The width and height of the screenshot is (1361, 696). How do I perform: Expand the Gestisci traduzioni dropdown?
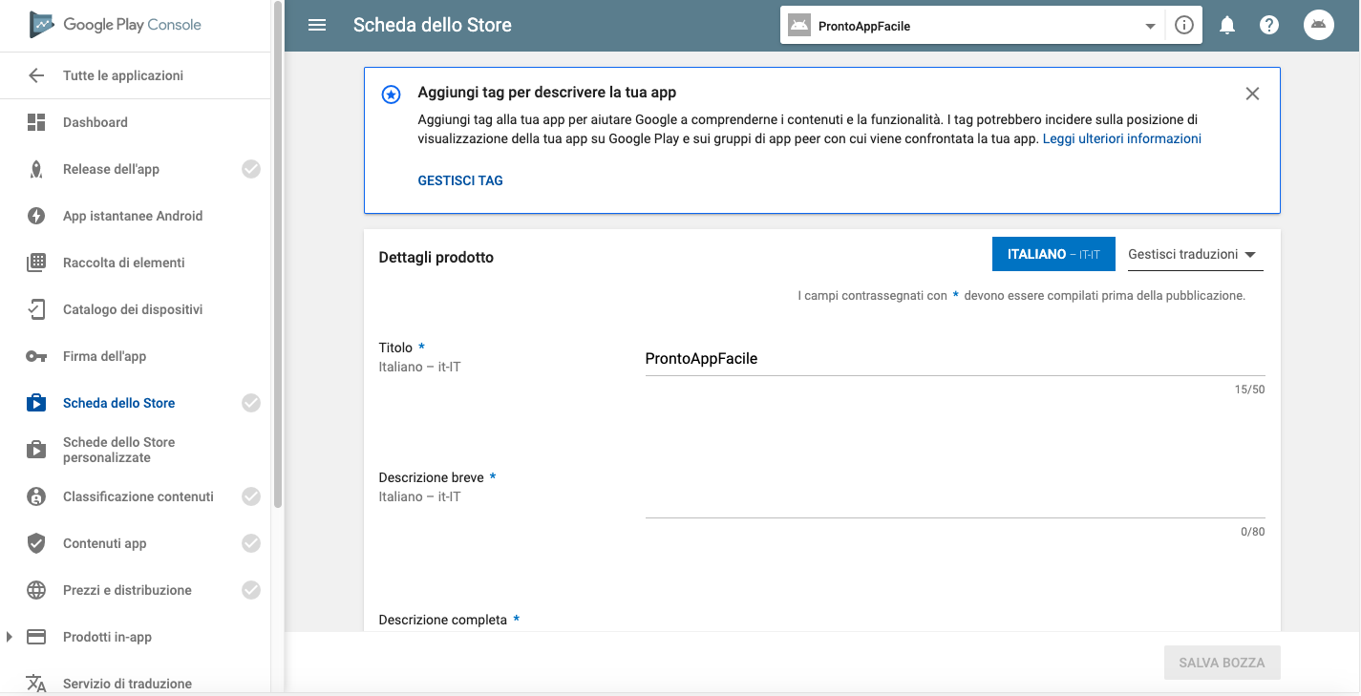tap(1194, 255)
